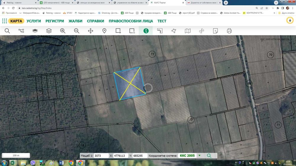Image resolution: width=296 pixels, height=166 pixels.
Task: Click the Y coordinate input field
Action: point(140,156)
